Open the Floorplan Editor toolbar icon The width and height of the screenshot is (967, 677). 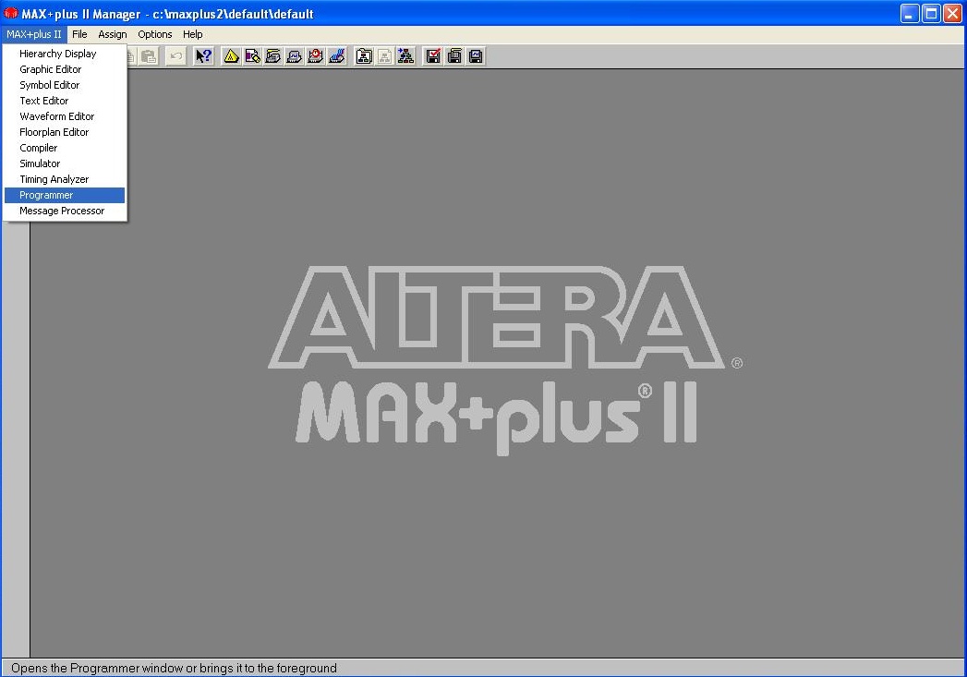click(x=252, y=56)
